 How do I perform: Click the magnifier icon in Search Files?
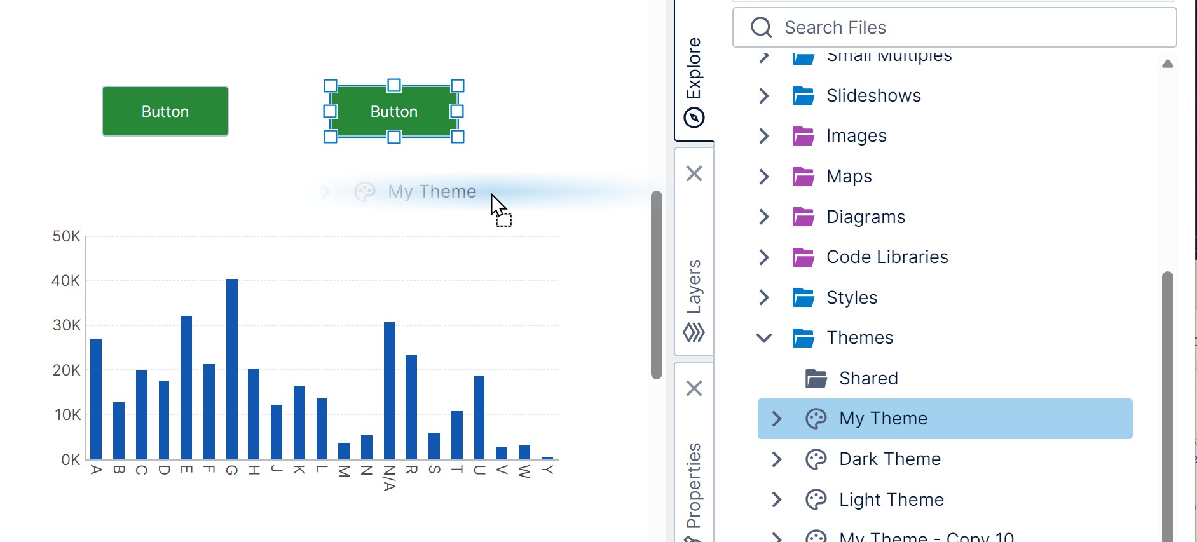pos(761,28)
